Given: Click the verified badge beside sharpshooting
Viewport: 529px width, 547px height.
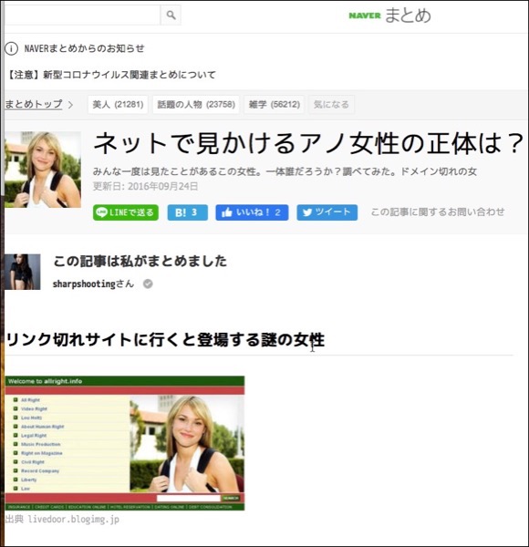Looking at the screenshot, I should [148, 284].
